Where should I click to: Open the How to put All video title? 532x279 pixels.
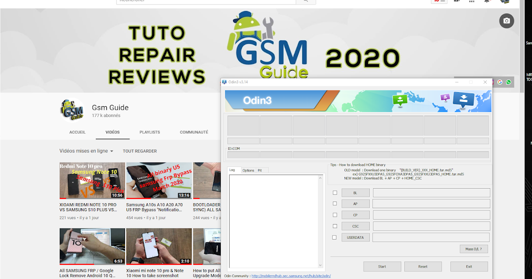pos(207,273)
